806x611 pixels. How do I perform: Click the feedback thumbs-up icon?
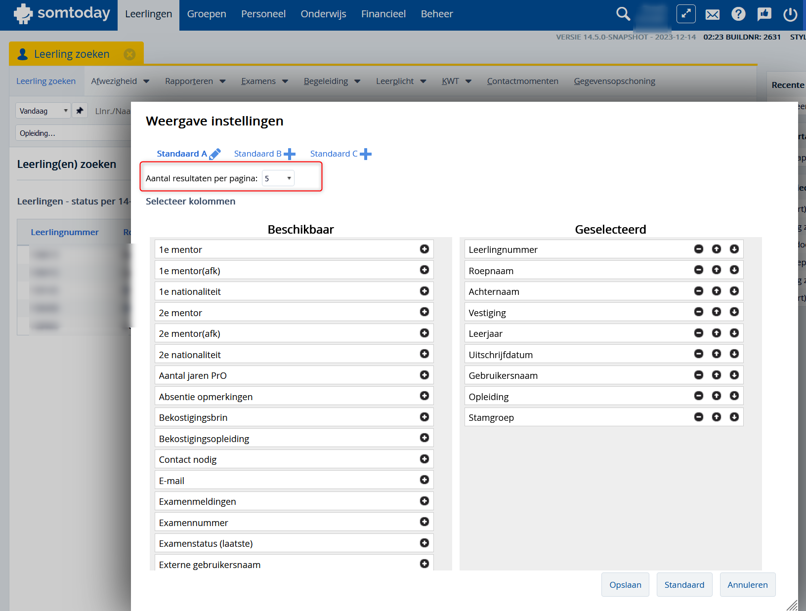click(764, 14)
